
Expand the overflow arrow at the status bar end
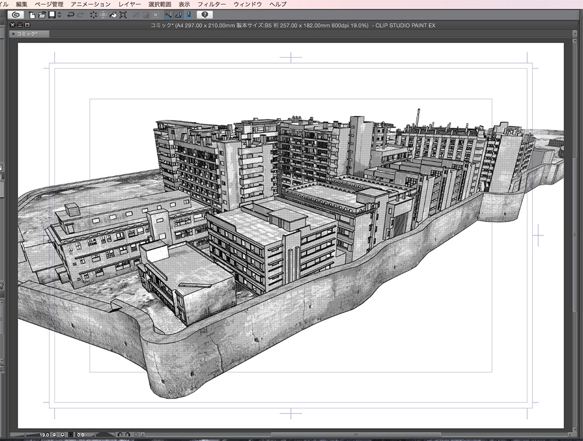pos(143,436)
